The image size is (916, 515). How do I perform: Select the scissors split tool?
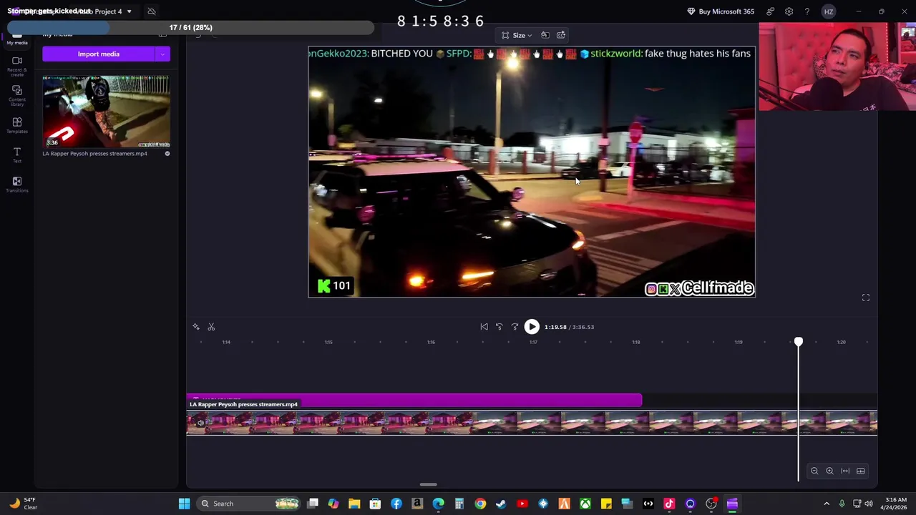click(x=211, y=327)
